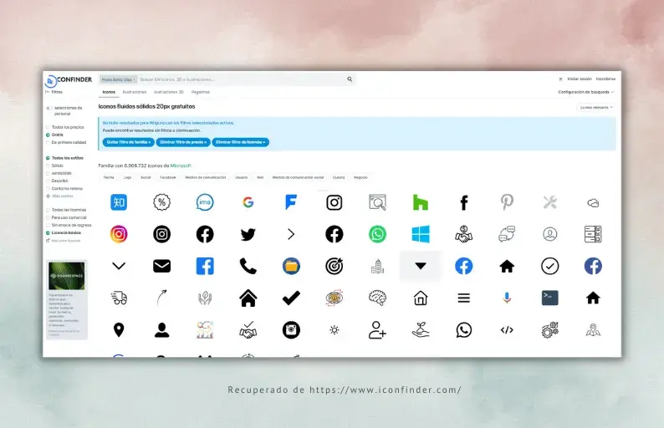Select Todos los estilos option
The image size is (664, 428).
[x=64, y=158]
